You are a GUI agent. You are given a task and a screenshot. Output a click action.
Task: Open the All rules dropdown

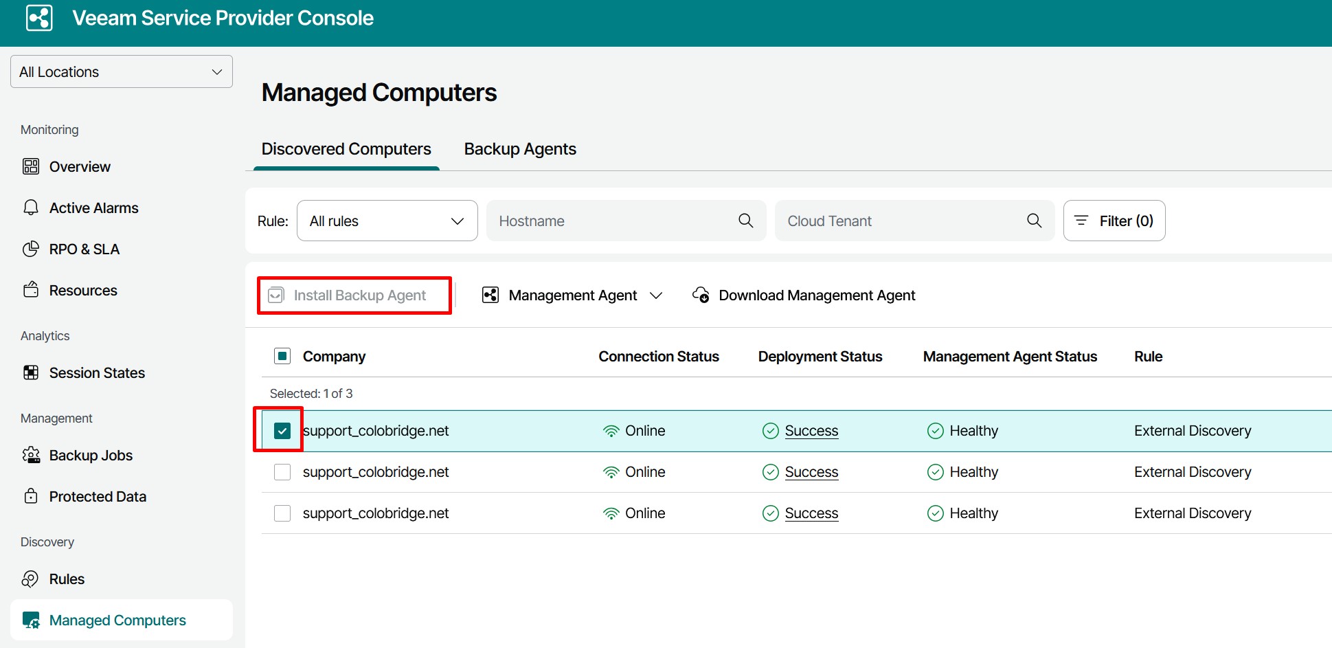(x=387, y=221)
